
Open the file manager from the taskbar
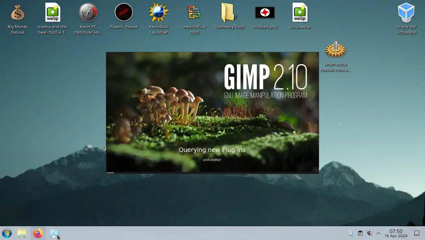(22, 233)
